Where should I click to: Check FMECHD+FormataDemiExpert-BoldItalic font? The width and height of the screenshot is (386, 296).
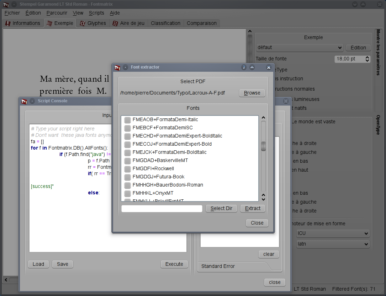point(127,136)
